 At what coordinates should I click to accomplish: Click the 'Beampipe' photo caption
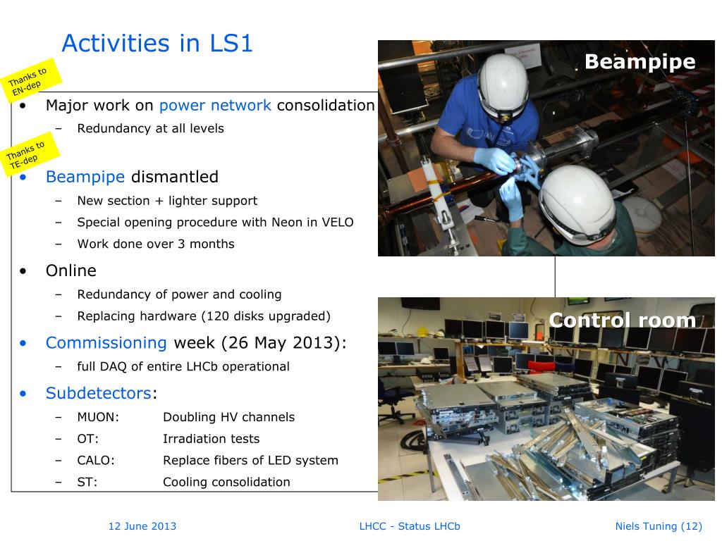point(640,62)
